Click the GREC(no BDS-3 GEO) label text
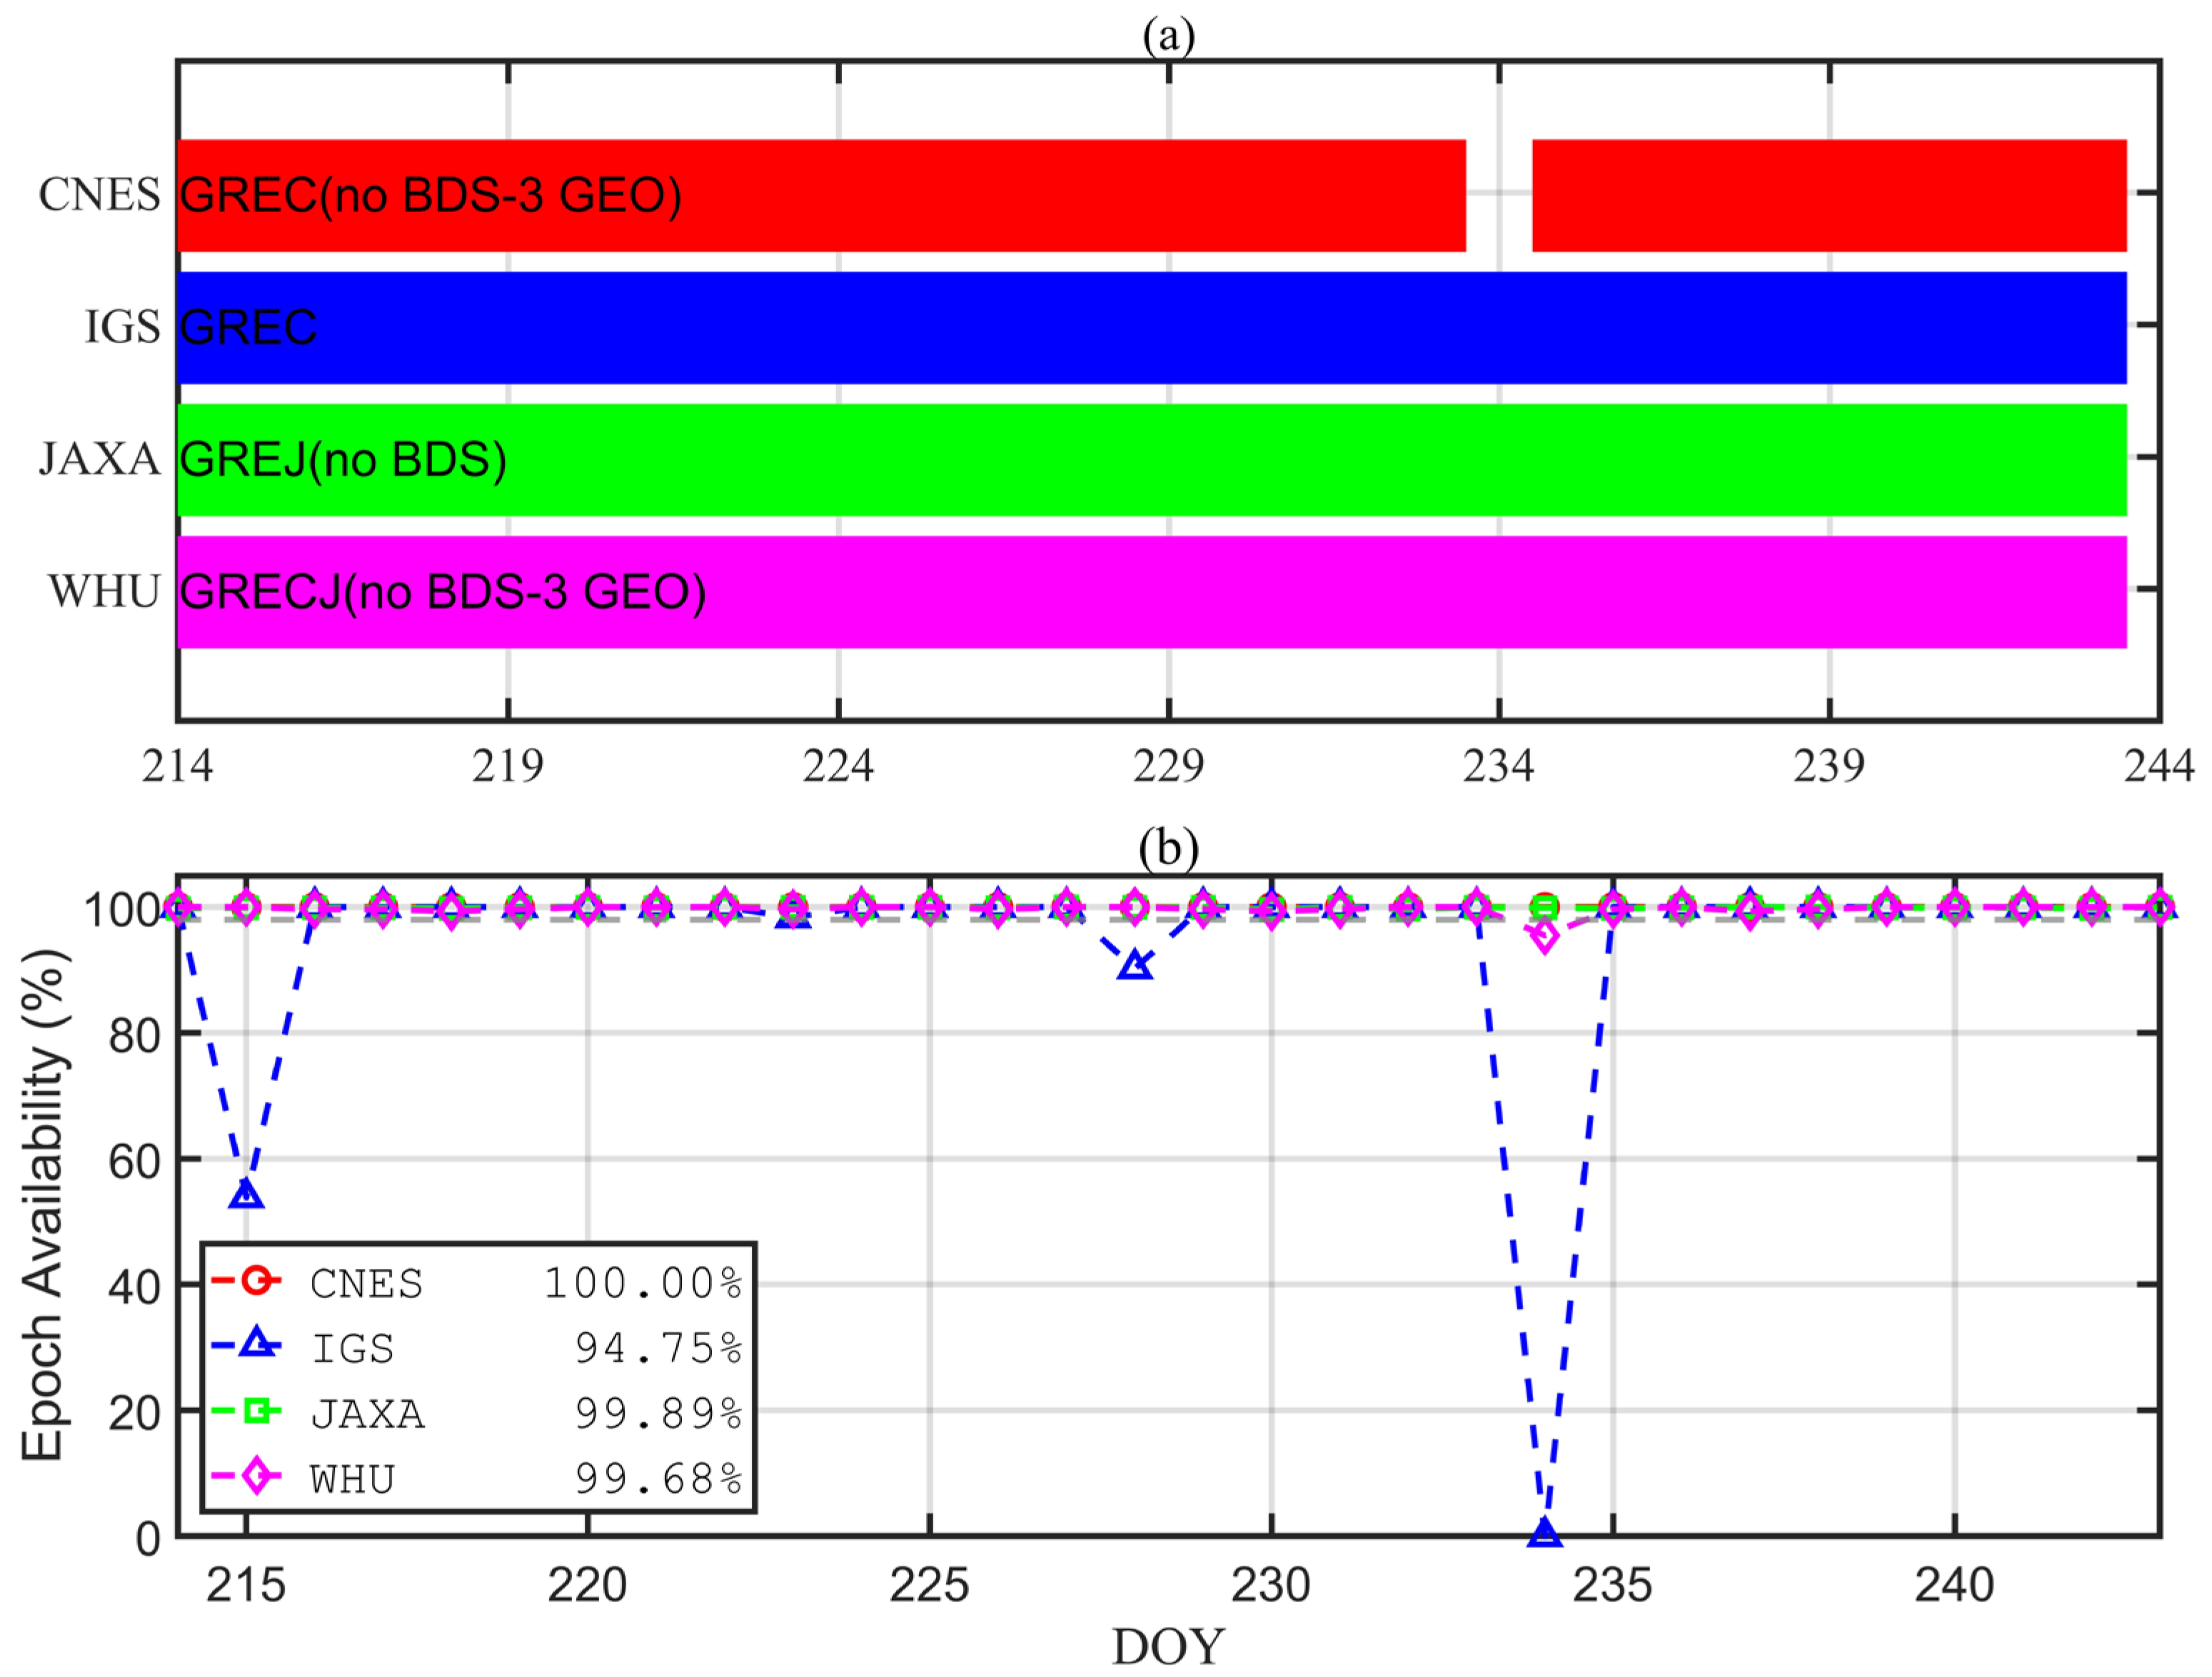This screenshot has height=1677, width=2212. click(x=430, y=195)
